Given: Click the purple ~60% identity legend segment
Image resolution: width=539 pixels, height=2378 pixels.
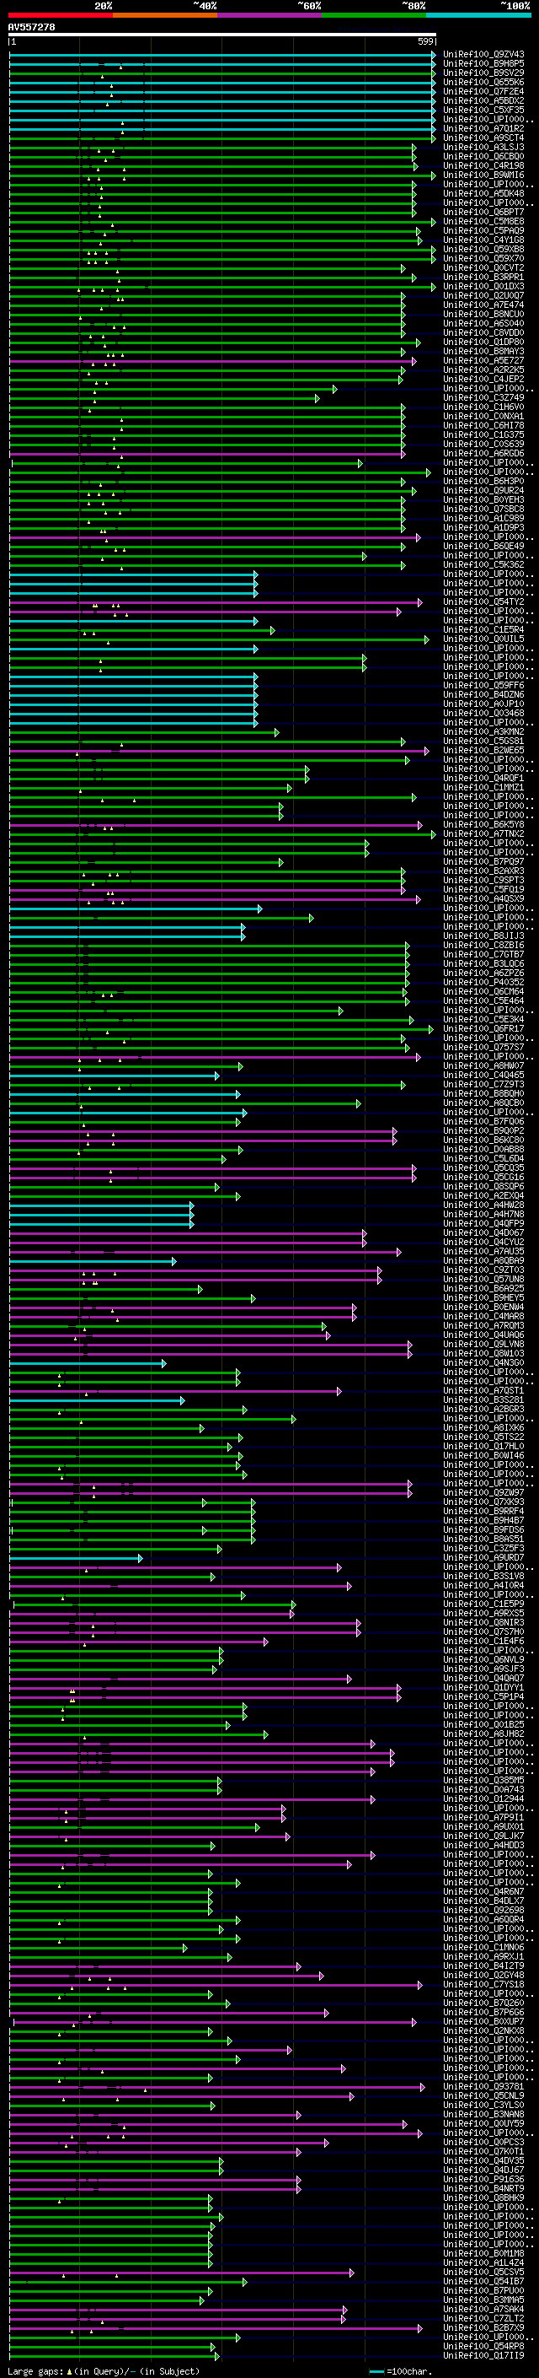Looking at the screenshot, I should (270, 15).
